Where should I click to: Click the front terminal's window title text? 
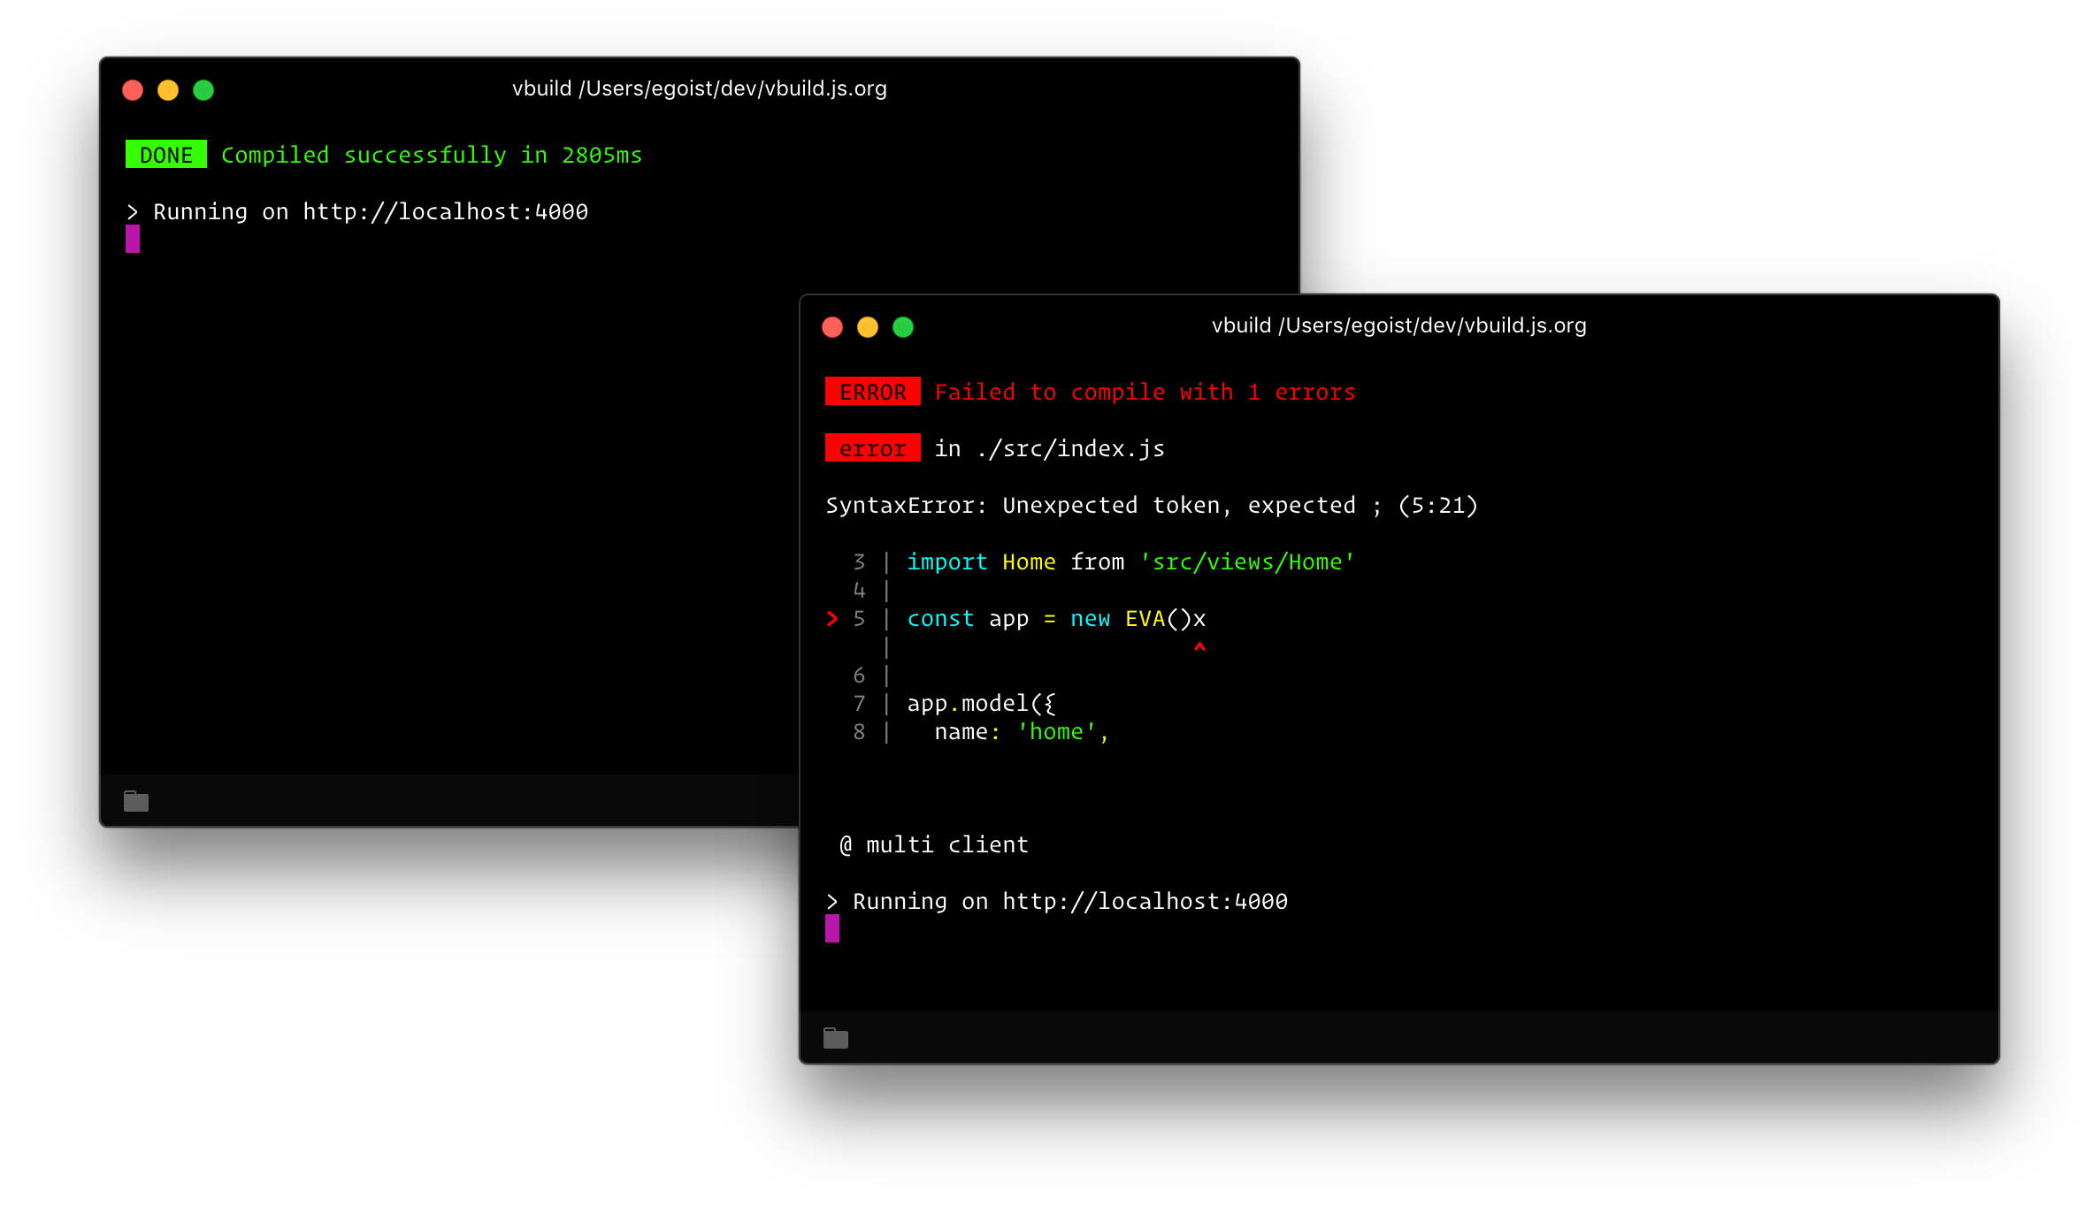click(1398, 325)
